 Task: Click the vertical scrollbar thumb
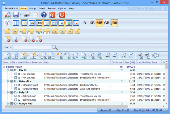167,66
